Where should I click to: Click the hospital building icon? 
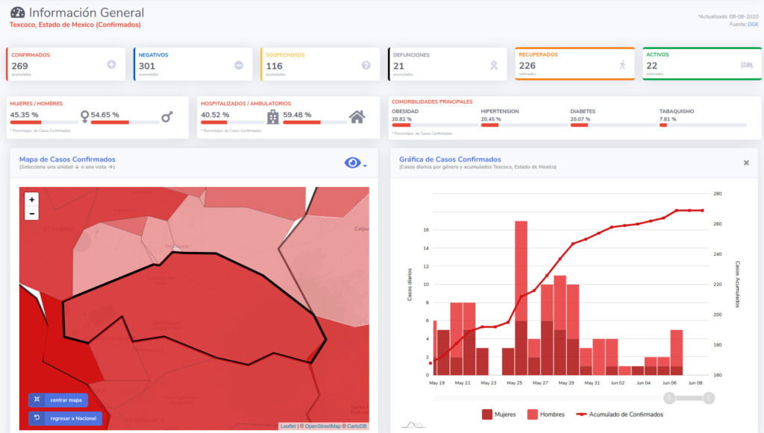[273, 117]
